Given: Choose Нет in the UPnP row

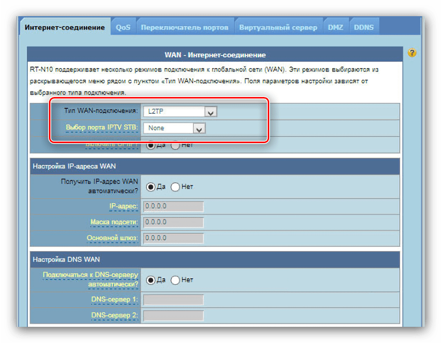Looking at the screenshot, I should (175, 146).
